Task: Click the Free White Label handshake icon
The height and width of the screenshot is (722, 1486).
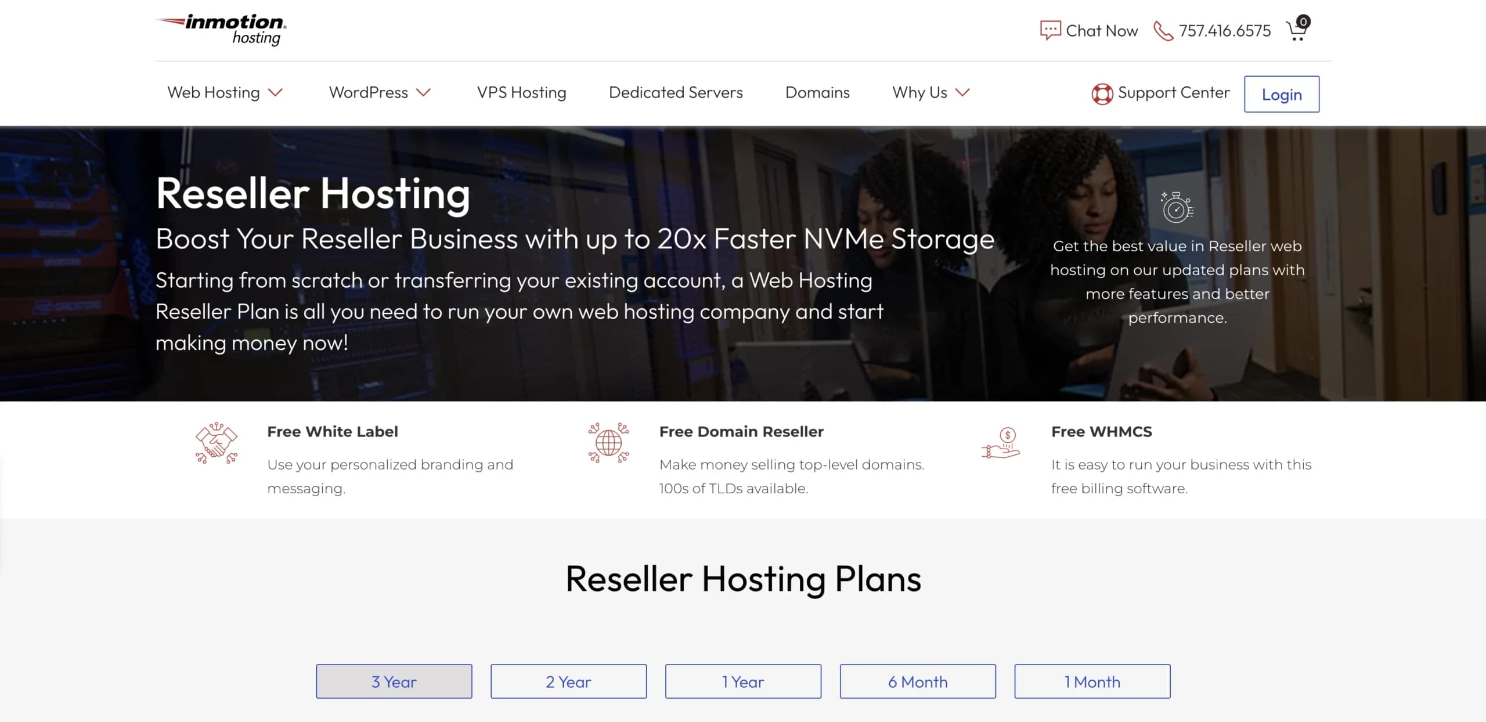Action: tap(218, 444)
